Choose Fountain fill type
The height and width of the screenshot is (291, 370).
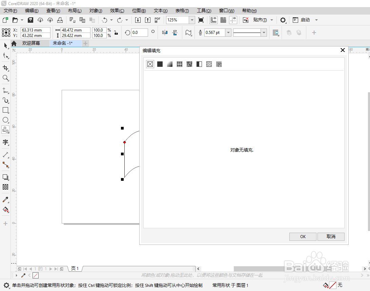click(x=170, y=64)
